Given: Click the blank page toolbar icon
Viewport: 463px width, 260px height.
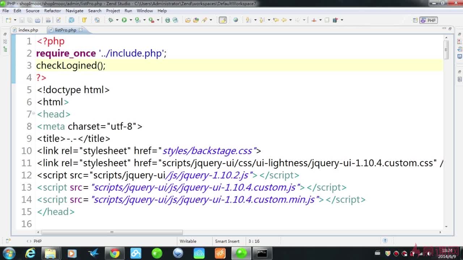Looking at the screenshot, I should (x=327, y=20).
